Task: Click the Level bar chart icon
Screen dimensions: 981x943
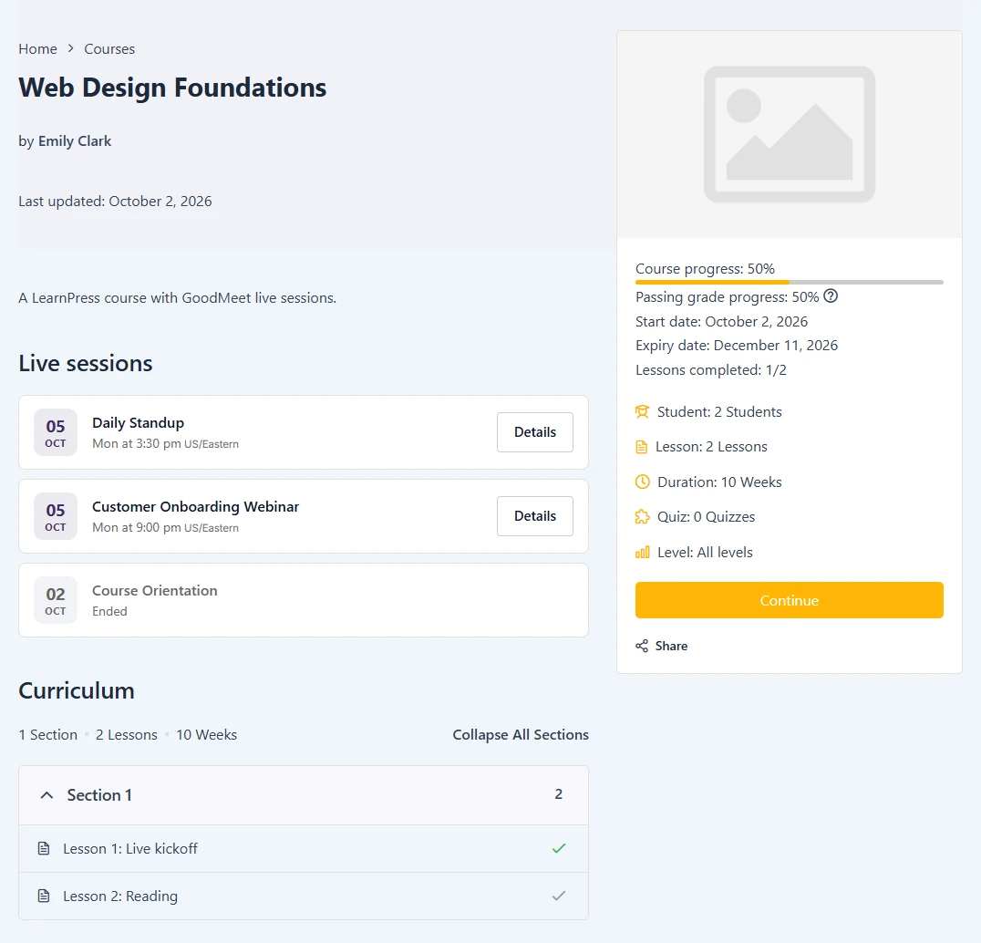Action: (643, 552)
